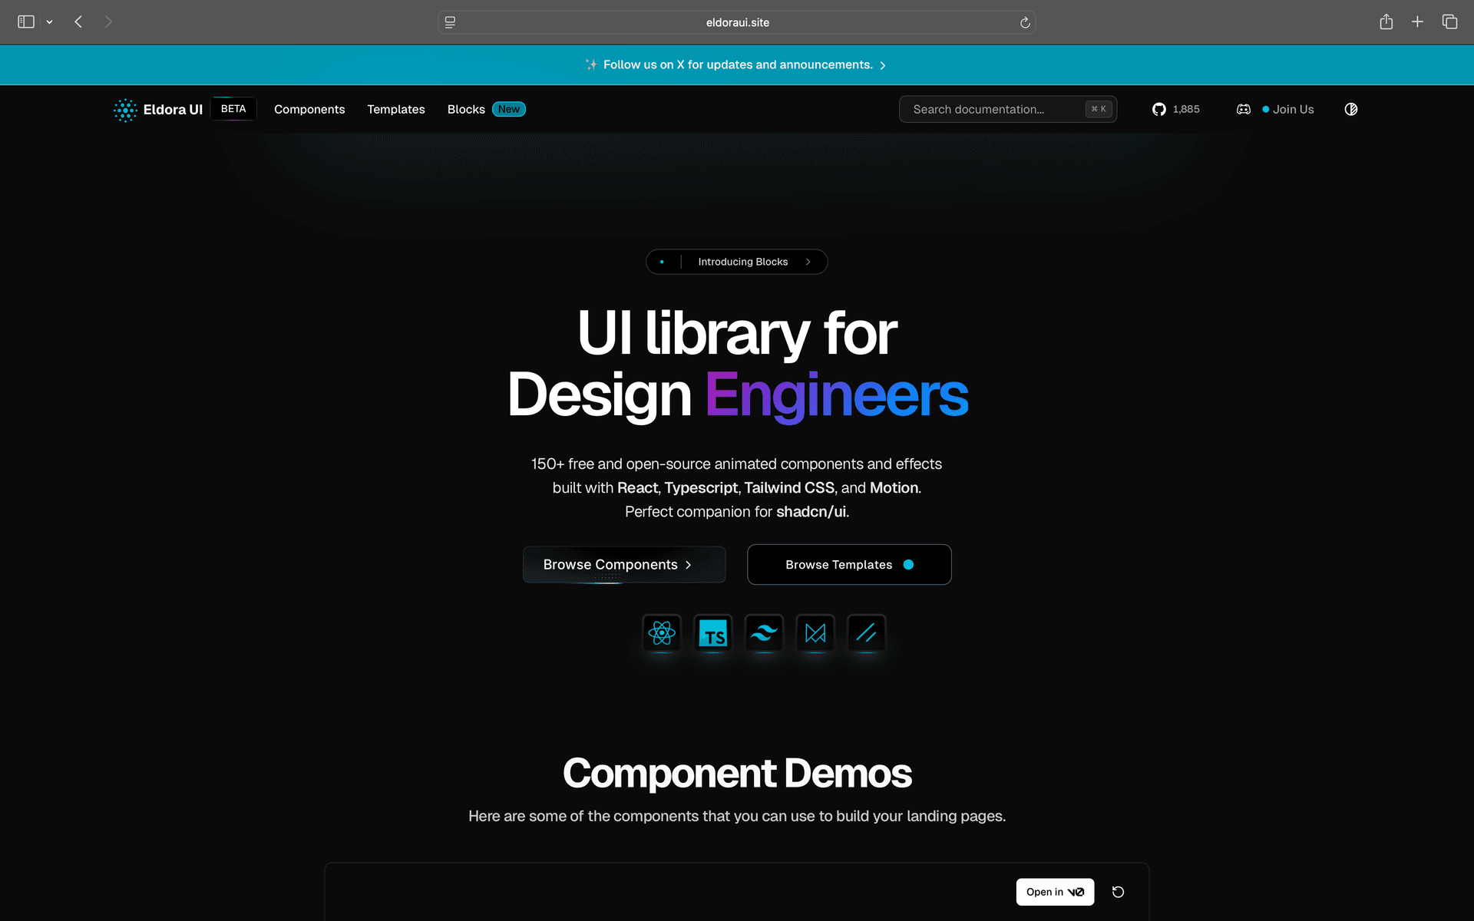
Task: Reload the component demo preview
Action: click(x=1118, y=892)
